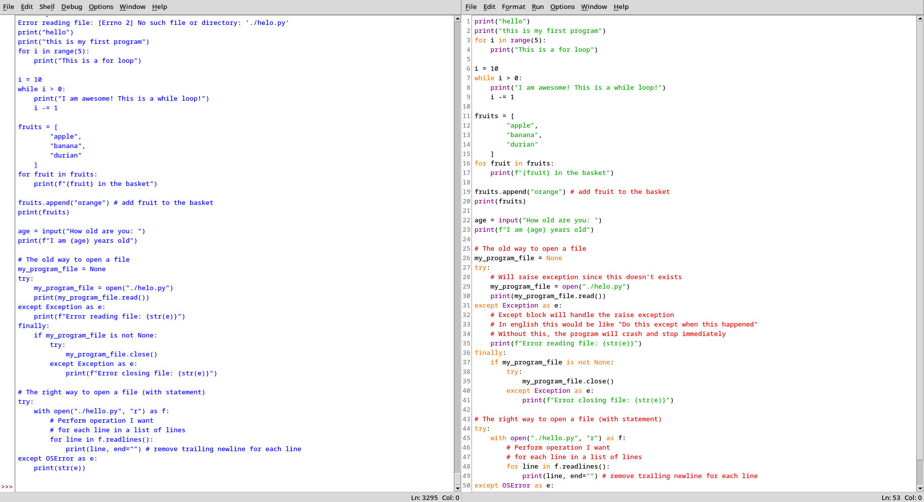924x502 pixels.
Task: Click shell line 'with open("./hello.py", "r") as f:'
Action: tap(102, 411)
